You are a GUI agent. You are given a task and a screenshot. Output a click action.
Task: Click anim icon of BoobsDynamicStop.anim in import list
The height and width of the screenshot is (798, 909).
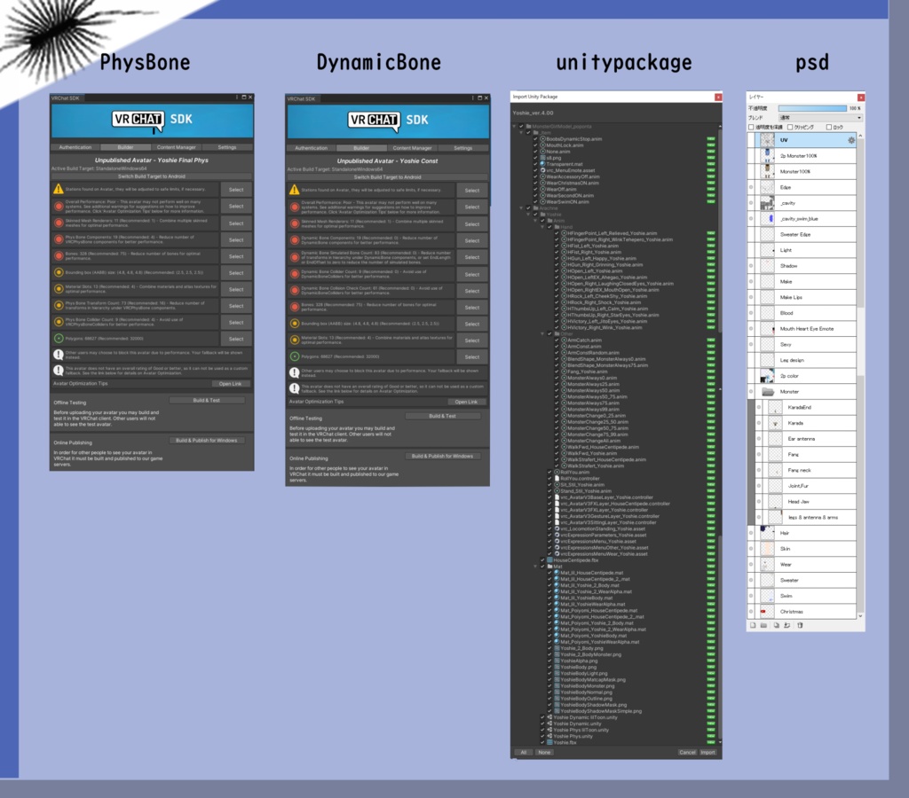pyautogui.click(x=543, y=139)
